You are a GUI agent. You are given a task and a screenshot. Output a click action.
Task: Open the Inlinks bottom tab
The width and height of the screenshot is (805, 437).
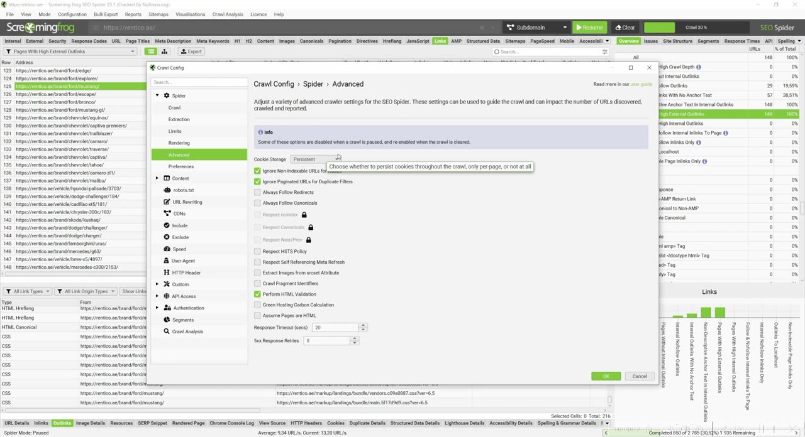click(41, 423)
